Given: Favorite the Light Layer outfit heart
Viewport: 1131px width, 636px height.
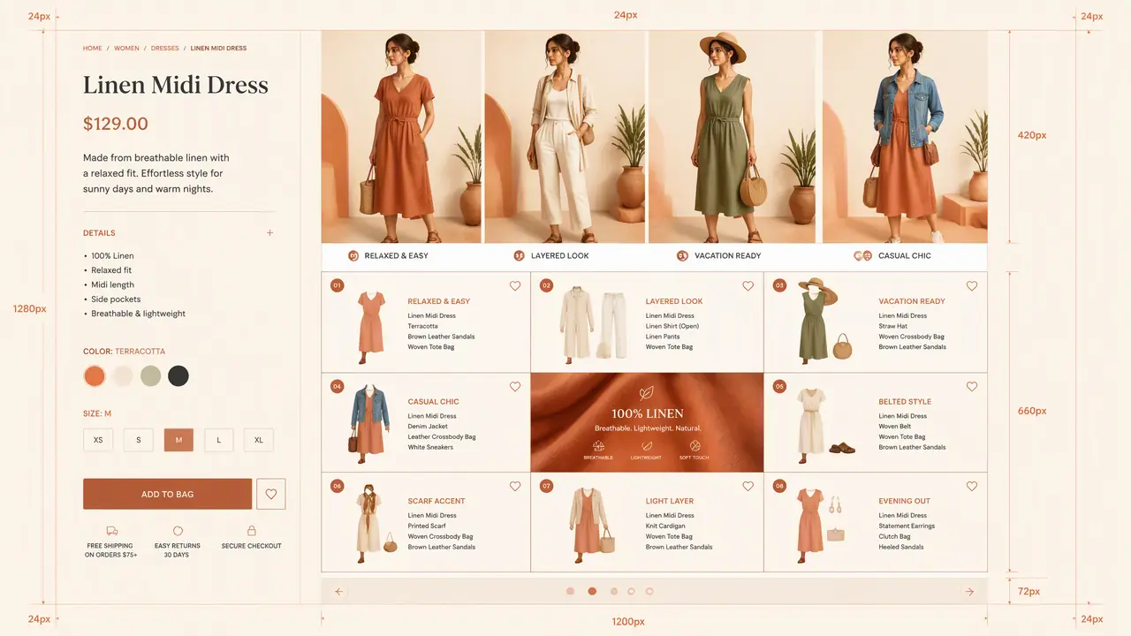Looking at the screenshot, I should [748, 487].
